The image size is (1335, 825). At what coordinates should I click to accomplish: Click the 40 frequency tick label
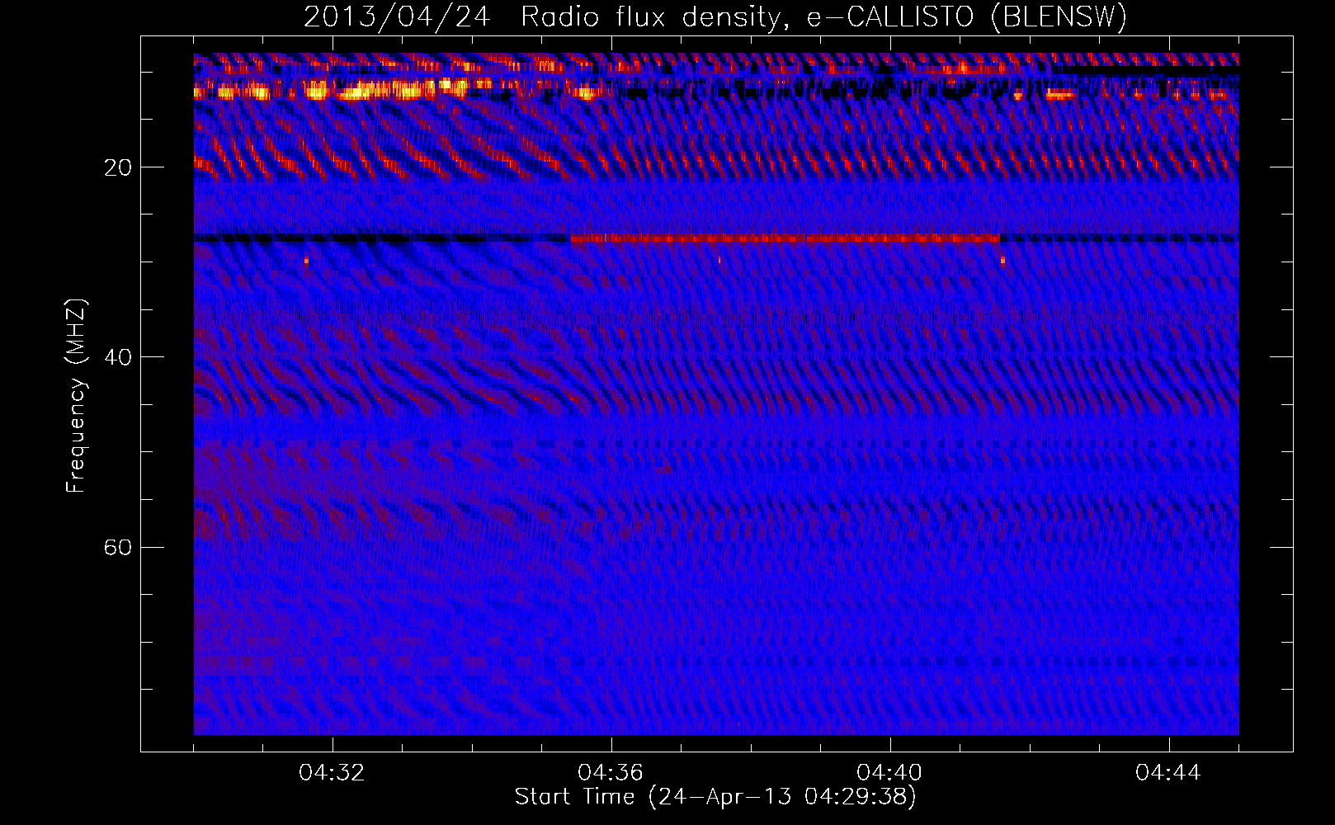tap(118, 358)
